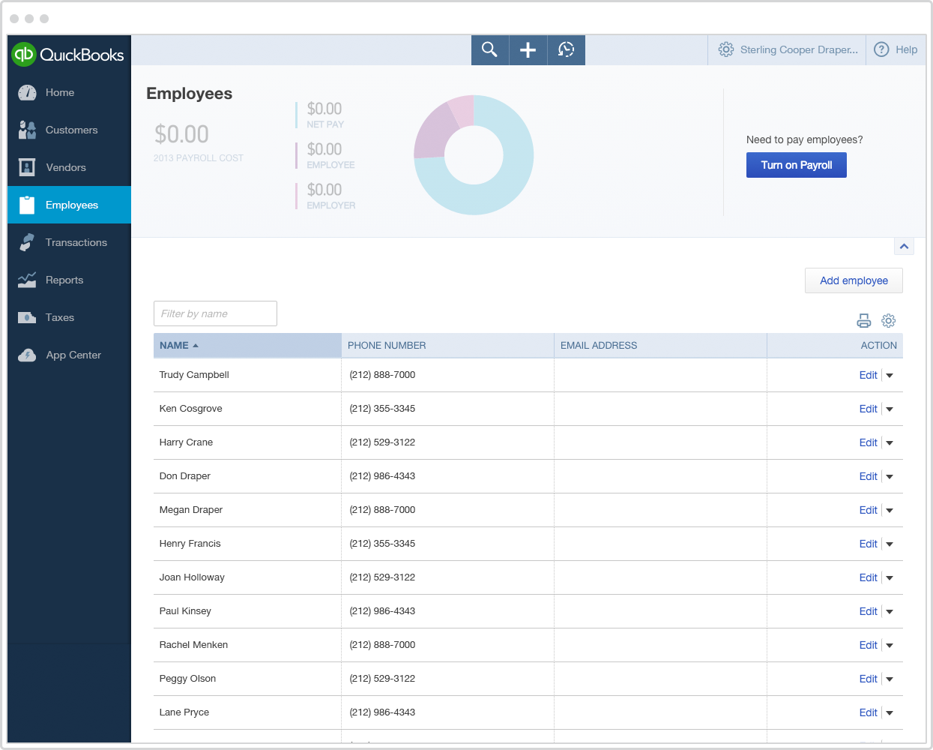Select the name Peggy Olson
The width and height of the screenshot is (933, 750).
(x=187, y=679)
